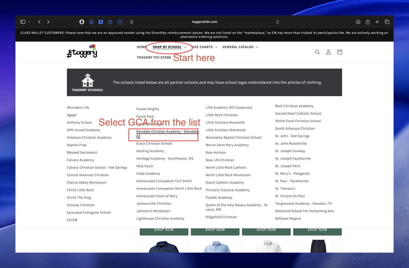
Task: Open the Agape school link
Action: tap(72, 115)
